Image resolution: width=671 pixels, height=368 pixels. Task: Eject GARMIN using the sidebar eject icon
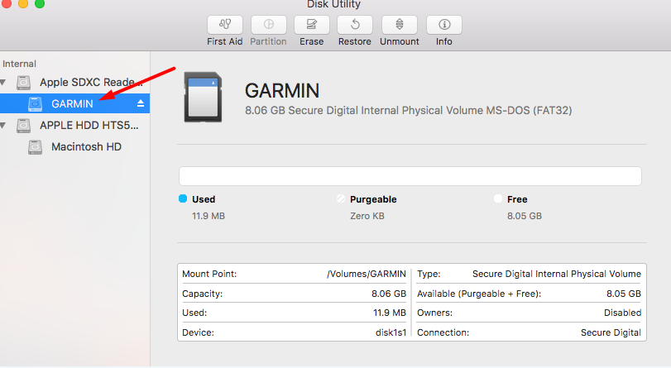point(141,103)
